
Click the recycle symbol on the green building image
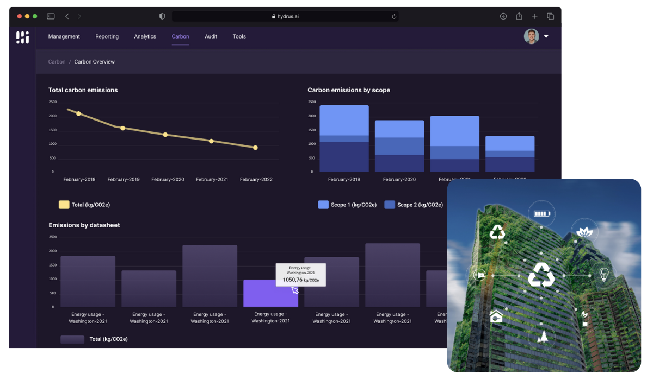click(541, 275)
